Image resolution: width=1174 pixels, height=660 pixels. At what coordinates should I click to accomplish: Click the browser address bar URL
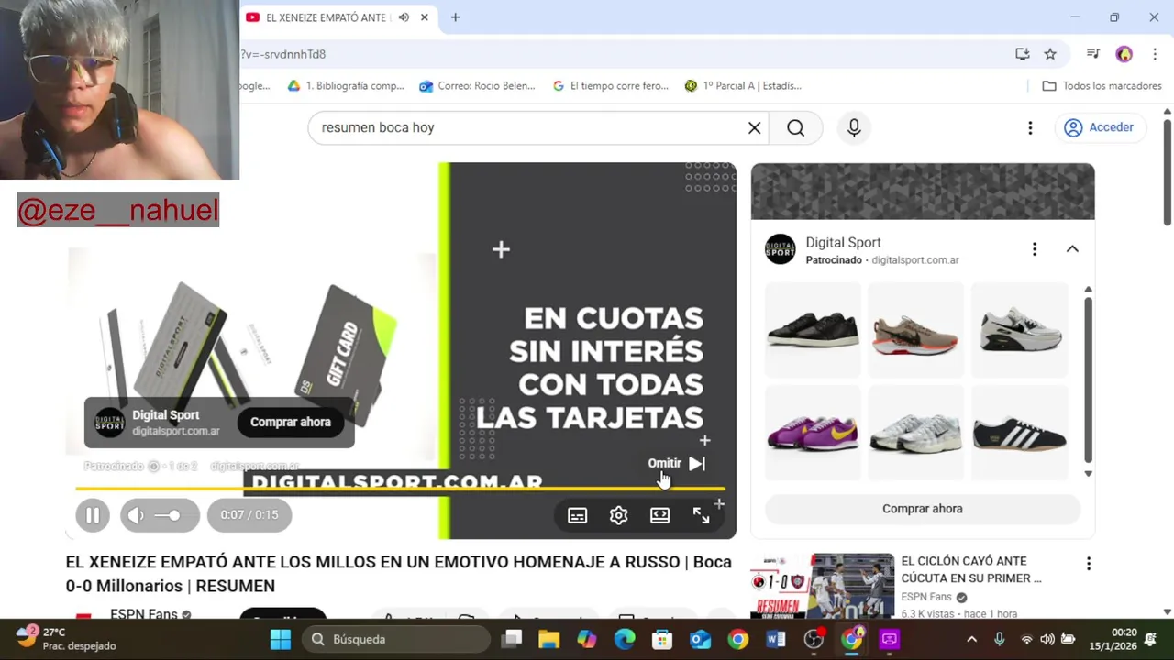point(283,54)
